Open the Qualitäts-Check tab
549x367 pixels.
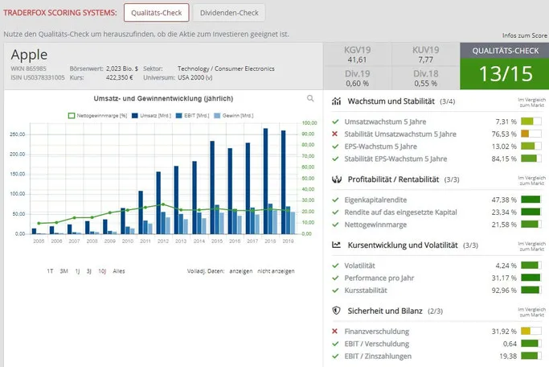coord(156,13)
